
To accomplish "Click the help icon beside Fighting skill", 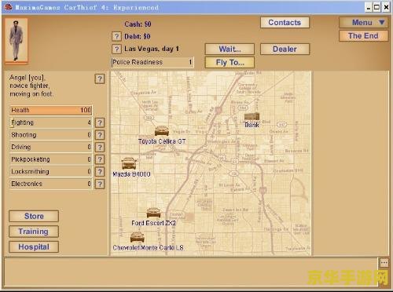I will coord(100,122).
